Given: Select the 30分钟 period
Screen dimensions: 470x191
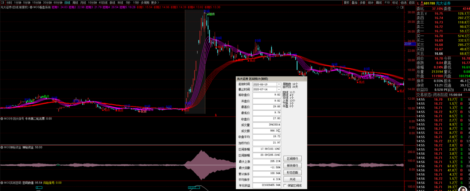Looking at the screenshot, I should [x=47, y=2].
